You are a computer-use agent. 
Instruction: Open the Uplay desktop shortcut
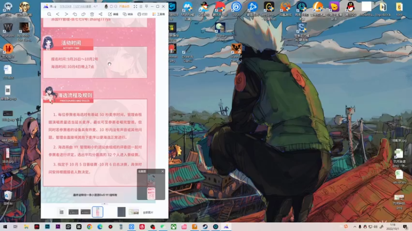236,8
